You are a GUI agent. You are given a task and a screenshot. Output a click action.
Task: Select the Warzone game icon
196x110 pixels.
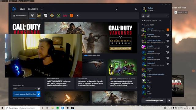click(x=45, y=16)
